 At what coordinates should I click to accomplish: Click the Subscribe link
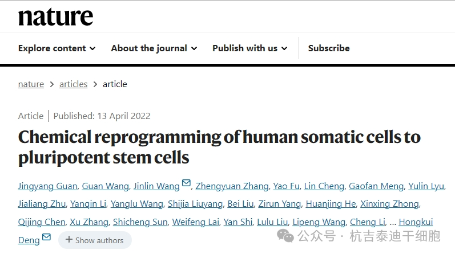329,48
